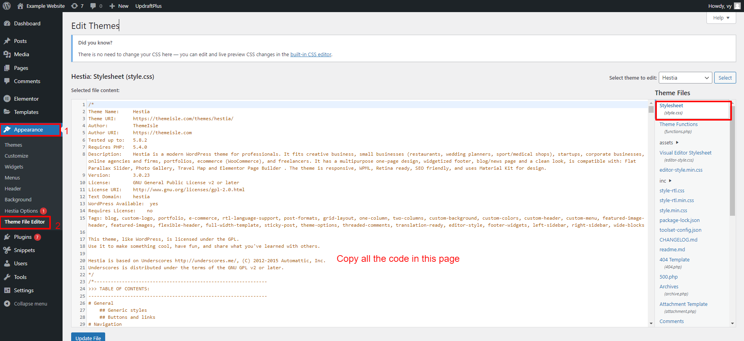The width and height of the screenshot is (744, 341).
Task: Open package-lock.json file
Action: click(679, 220)
